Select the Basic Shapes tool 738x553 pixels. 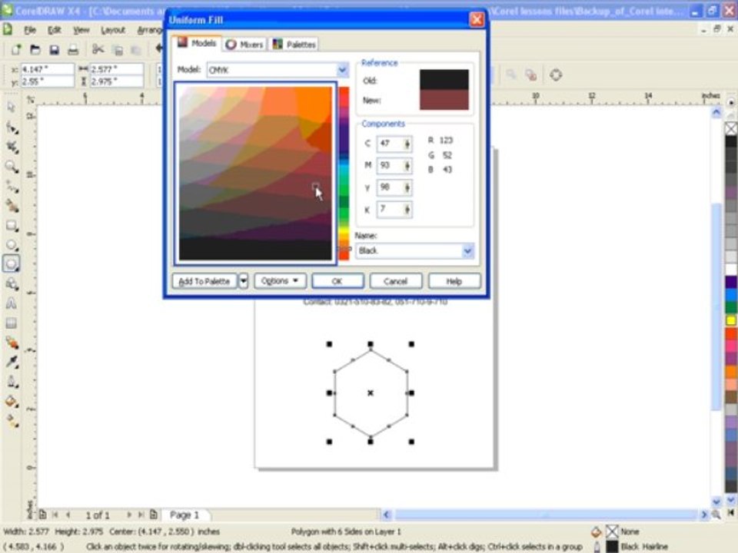pos(12,283)
